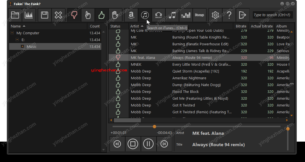This screenshot has width=305, height=162.
Task: Search on iTunes music note icon
Action: tap(145, 15)
